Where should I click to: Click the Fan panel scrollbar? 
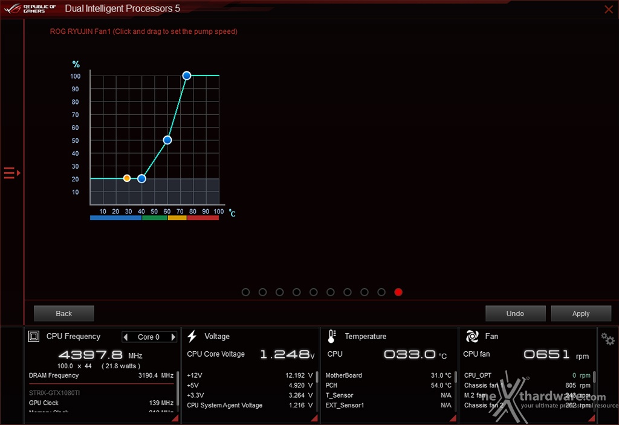tap(594, 377)
